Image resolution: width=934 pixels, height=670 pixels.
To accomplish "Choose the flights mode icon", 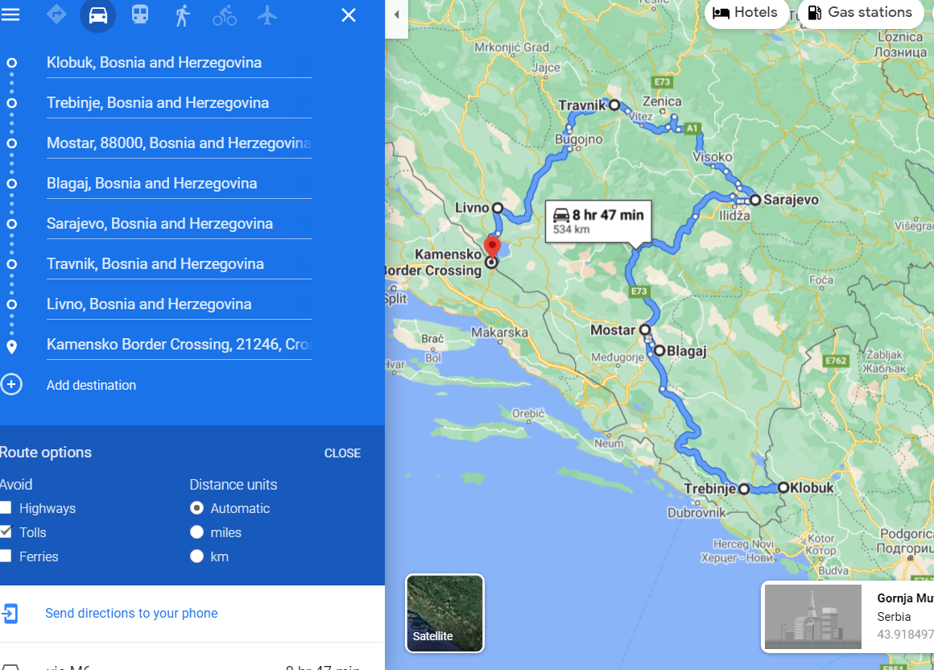I will click(x=267, y=14).
